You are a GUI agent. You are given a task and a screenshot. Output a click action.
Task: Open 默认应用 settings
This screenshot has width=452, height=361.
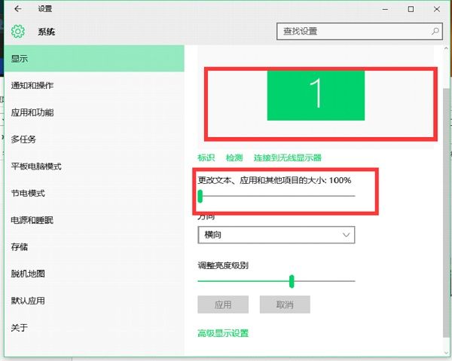[x=94, y=301]
